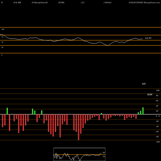Viewport: 161px width, 161px height.
Task: Click the -80 label on MR axis
Action: 157,137
